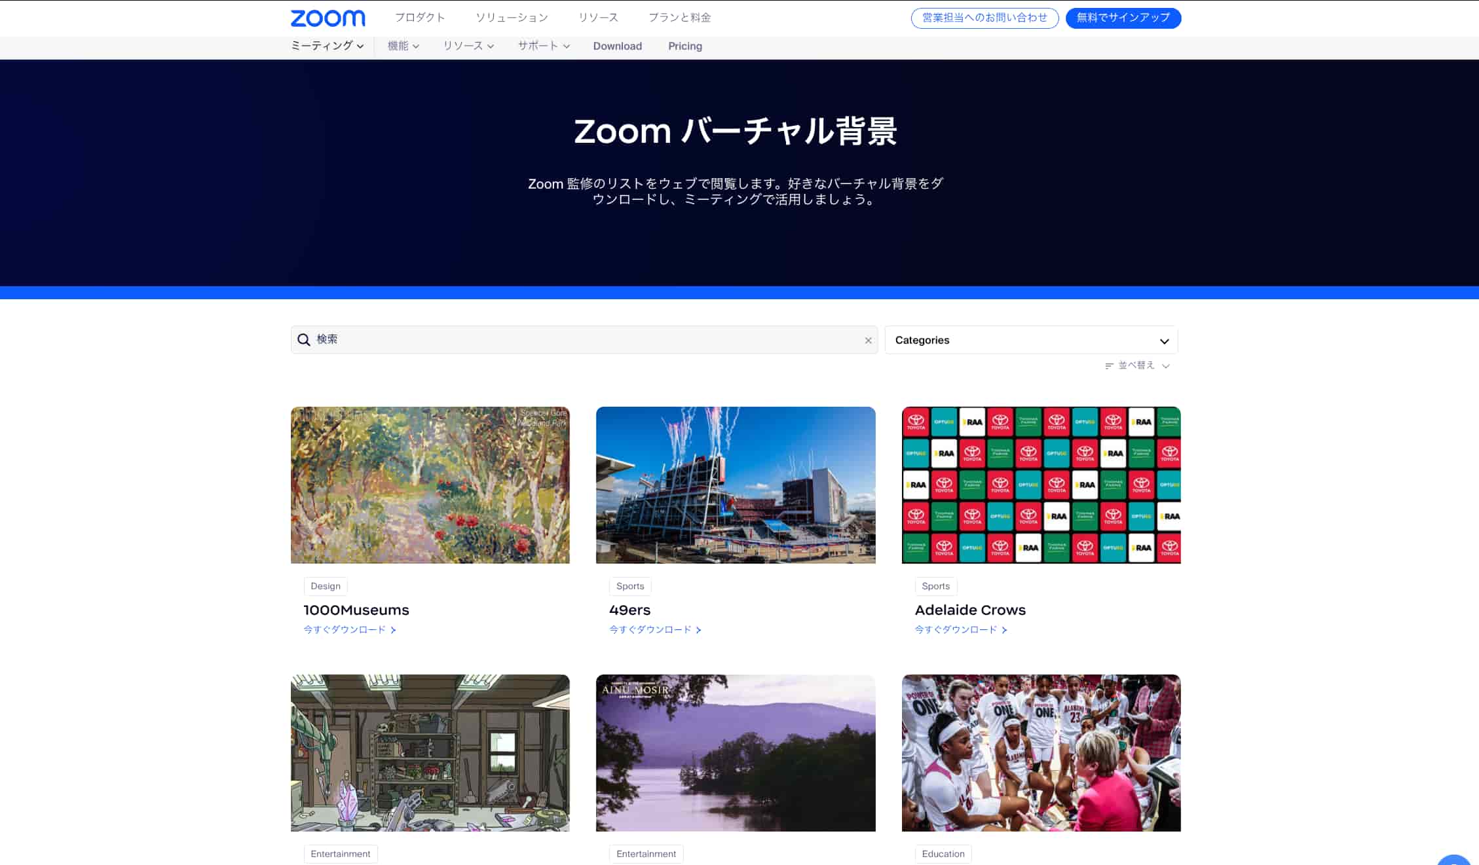Open the プロダクト top menu

coord(420,18)
